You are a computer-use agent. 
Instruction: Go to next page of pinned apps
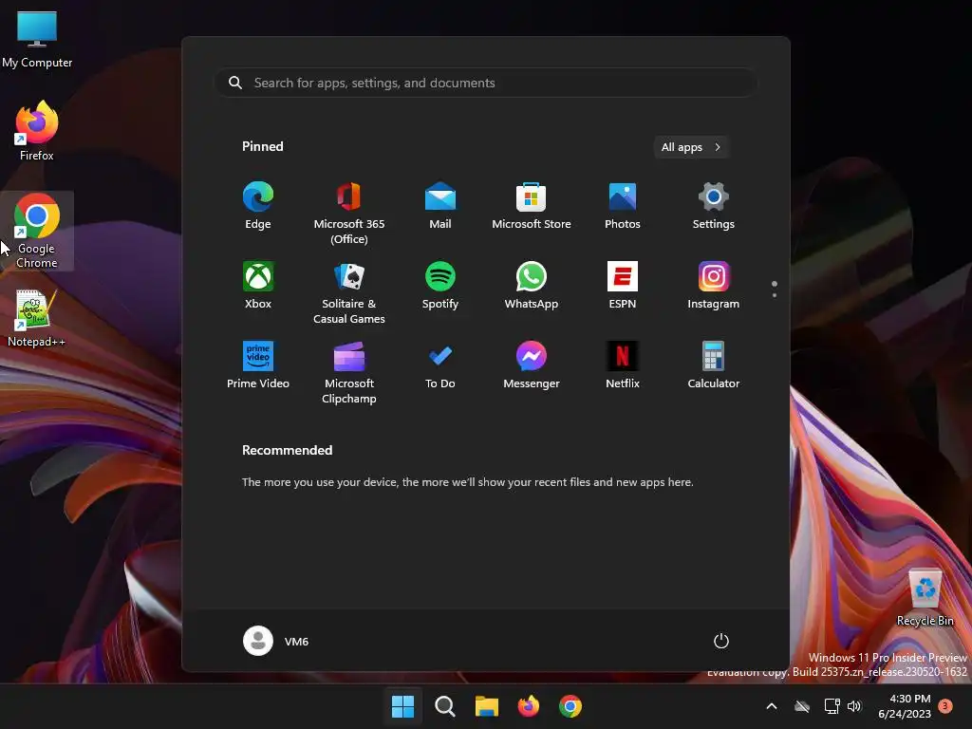point(775,295)
